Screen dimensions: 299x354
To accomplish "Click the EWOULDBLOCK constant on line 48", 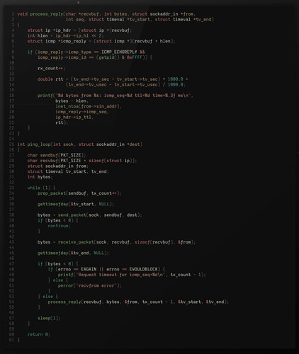I will click(143, 269).
